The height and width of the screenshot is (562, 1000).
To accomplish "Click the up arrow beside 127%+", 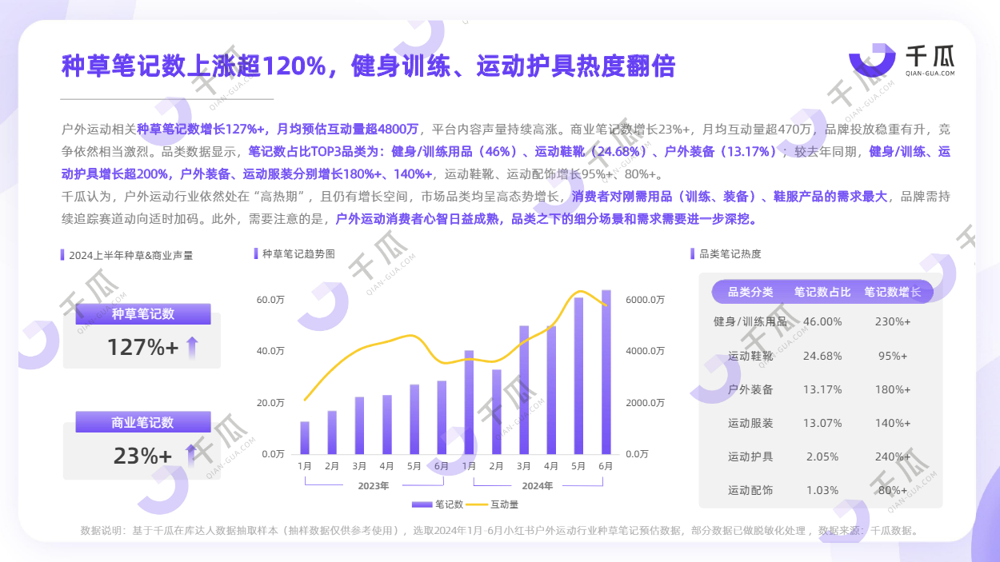I will click(191, 348).
